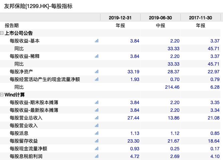Click the 22.97 net asset value
223x160 pixels.
[x=214, y=72]
